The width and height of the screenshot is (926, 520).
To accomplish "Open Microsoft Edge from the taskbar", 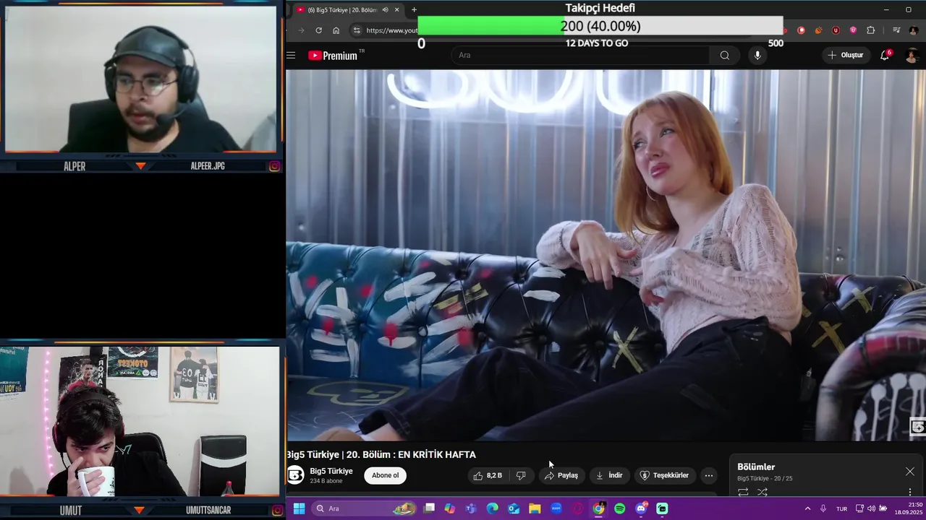I will click(x=492, y=508).
